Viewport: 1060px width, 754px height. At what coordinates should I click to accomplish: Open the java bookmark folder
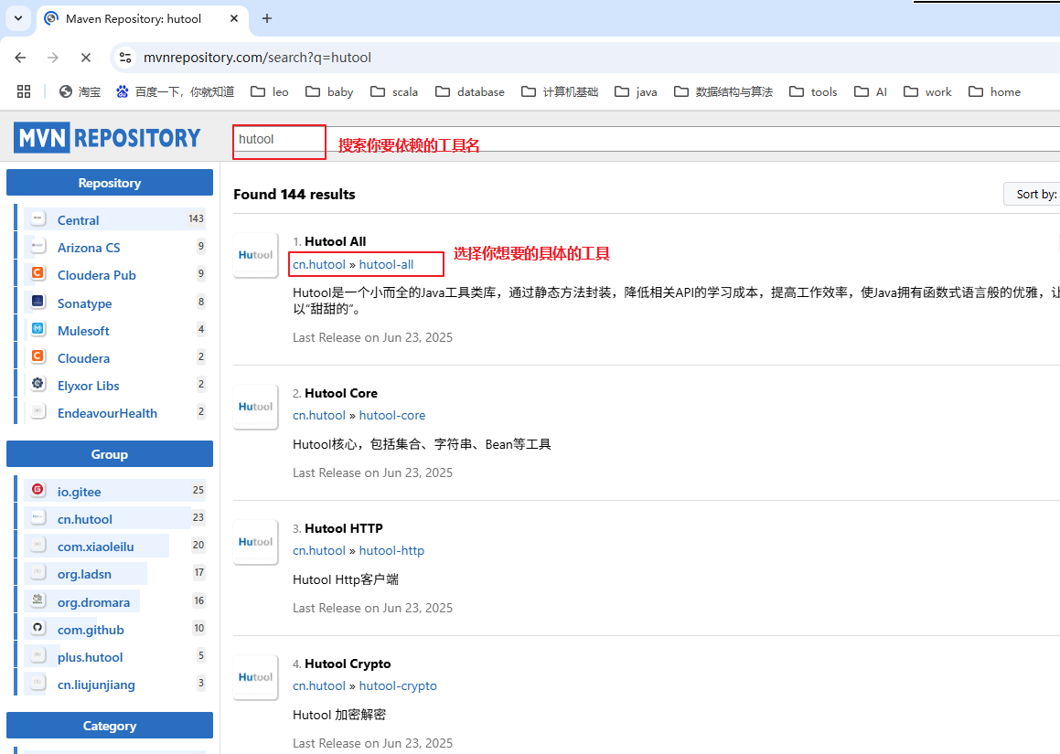click(637, 92)
